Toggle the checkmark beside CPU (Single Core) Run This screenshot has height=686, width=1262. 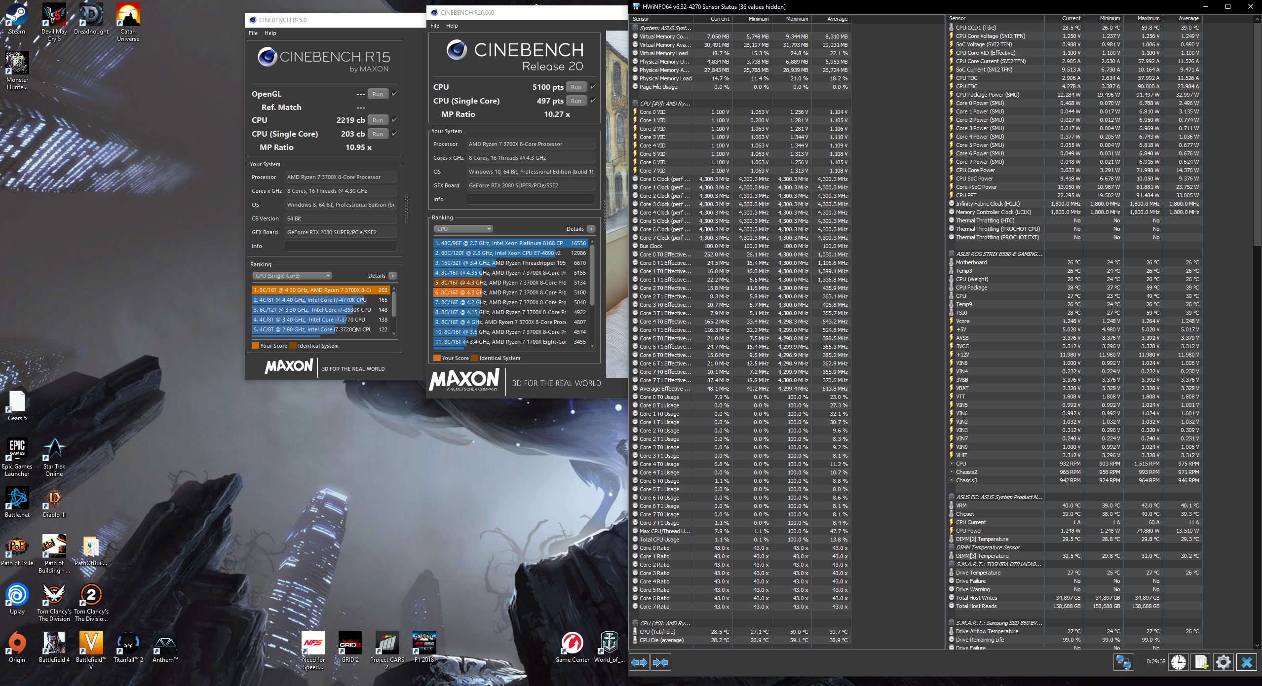tap(394, 134)
